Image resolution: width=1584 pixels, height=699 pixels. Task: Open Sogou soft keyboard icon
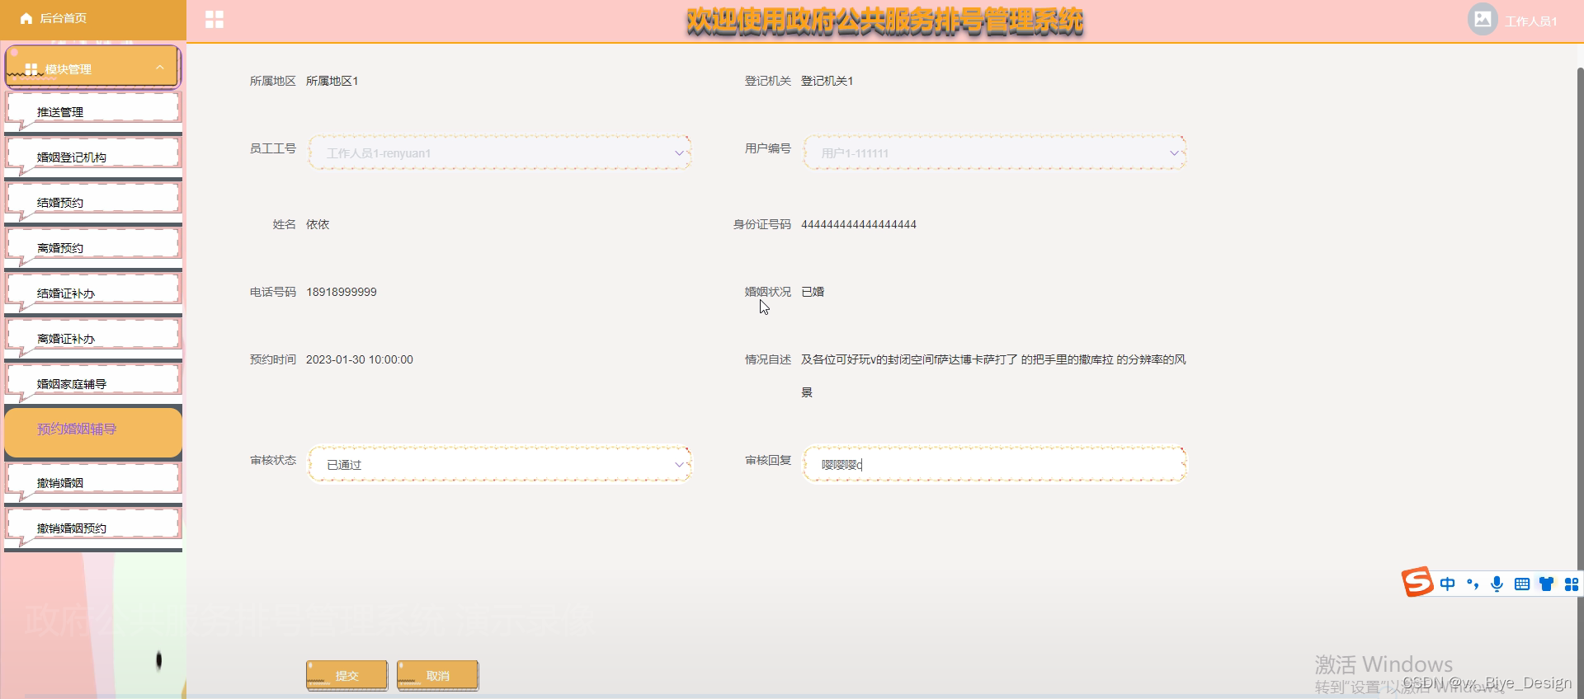click(x=1522, y=584)
